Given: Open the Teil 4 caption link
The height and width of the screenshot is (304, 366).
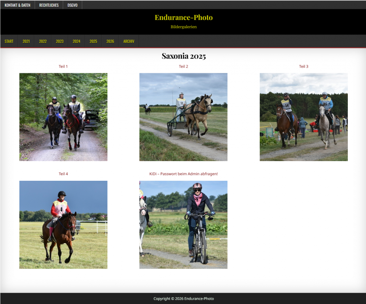Looking at the screenshot, I should [x=63, y=174].
